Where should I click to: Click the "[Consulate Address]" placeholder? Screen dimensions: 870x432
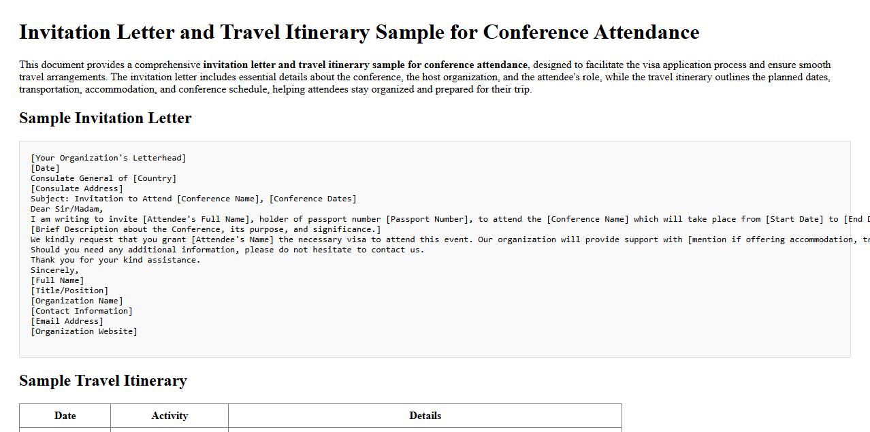click(76, 188)
